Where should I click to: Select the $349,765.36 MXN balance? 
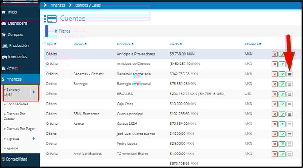click(184, 74)
